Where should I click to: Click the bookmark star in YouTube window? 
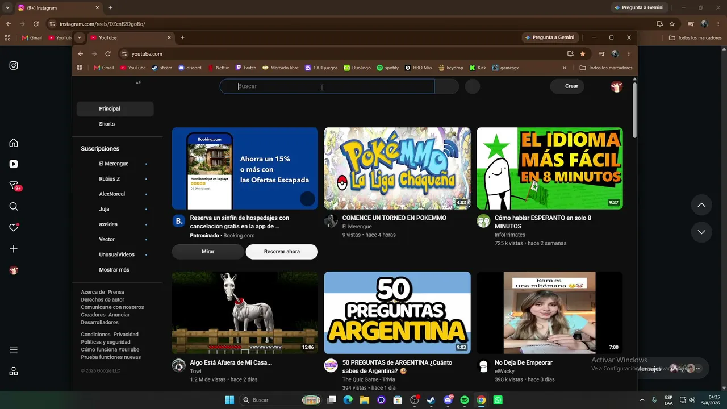click(583, 54)
